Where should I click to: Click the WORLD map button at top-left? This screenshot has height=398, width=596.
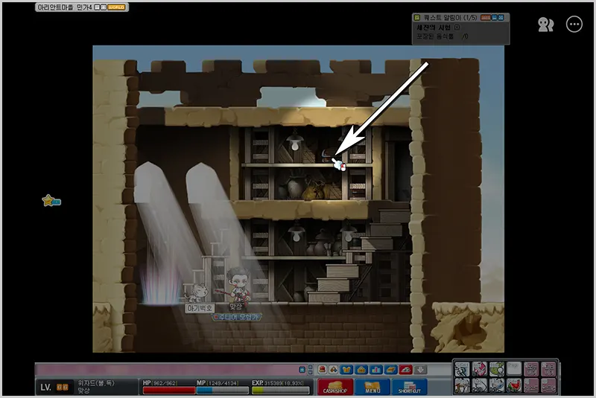pyautogui.click(x=116, y=7)
